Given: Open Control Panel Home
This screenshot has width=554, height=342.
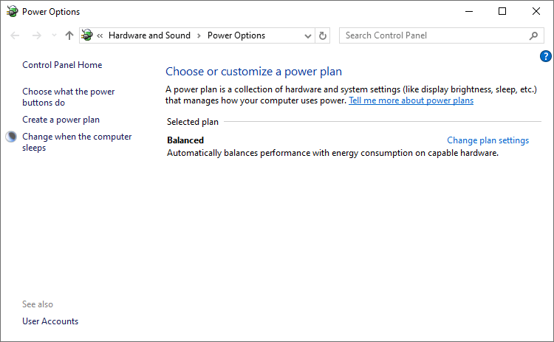Looking at the screenshot, I should 62,65.
